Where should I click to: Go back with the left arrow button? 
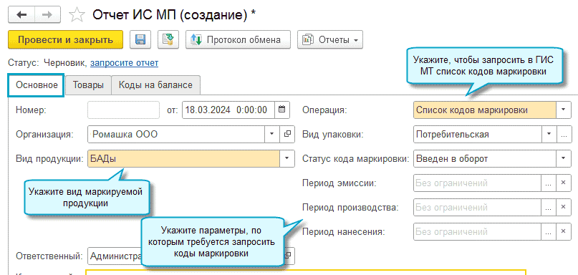(x=21, y=14)
